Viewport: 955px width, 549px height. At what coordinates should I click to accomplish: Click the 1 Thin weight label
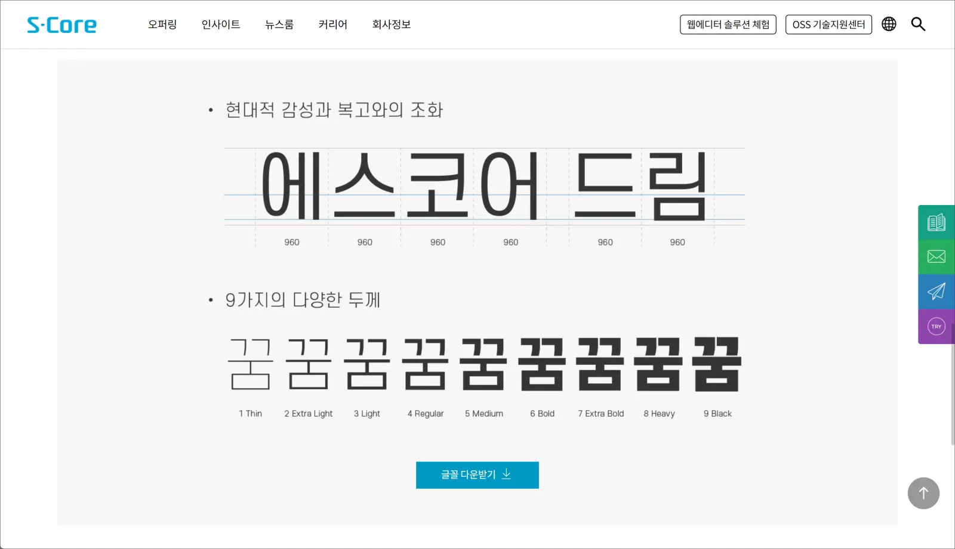[x=250, y=414]
